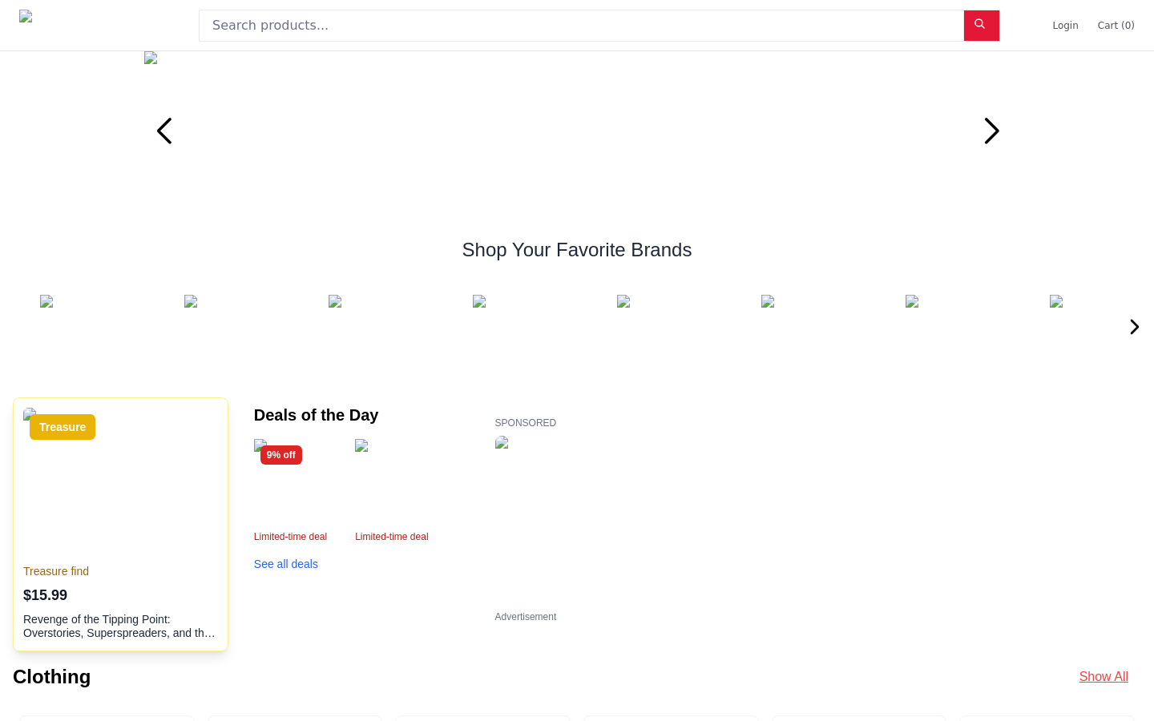Click the sponsored advertisement image
This screenshot has height=721, width=1154.
click(x=502, y=442)
